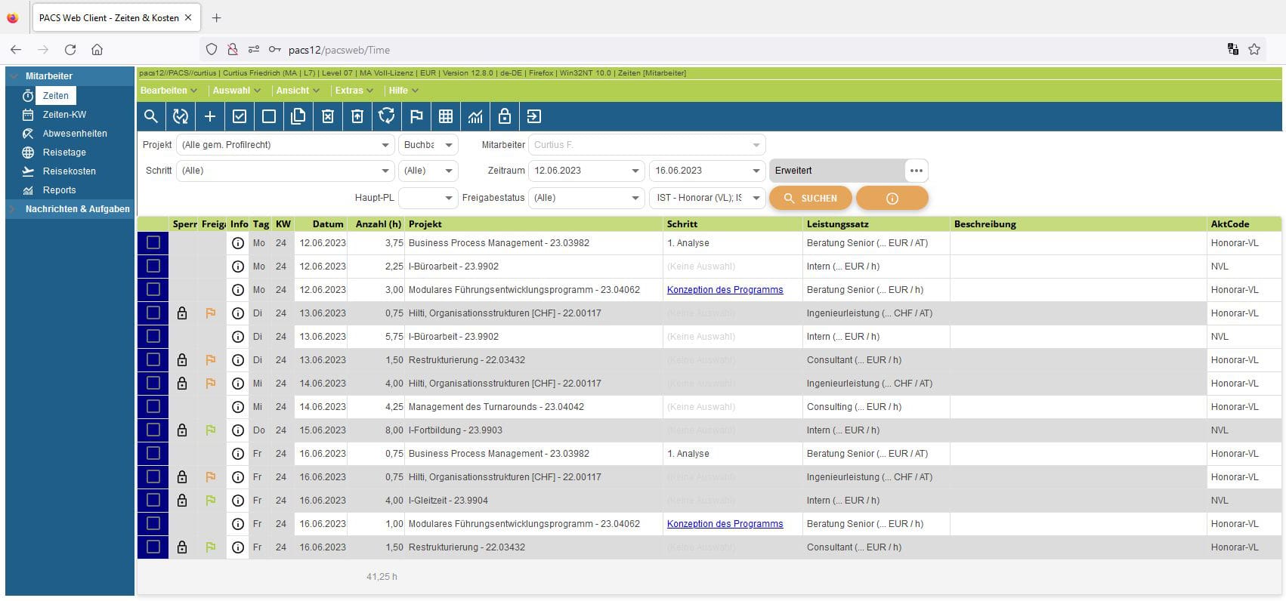
Task: Open the Auswahl menu
Action: click(x=236, y=91)
